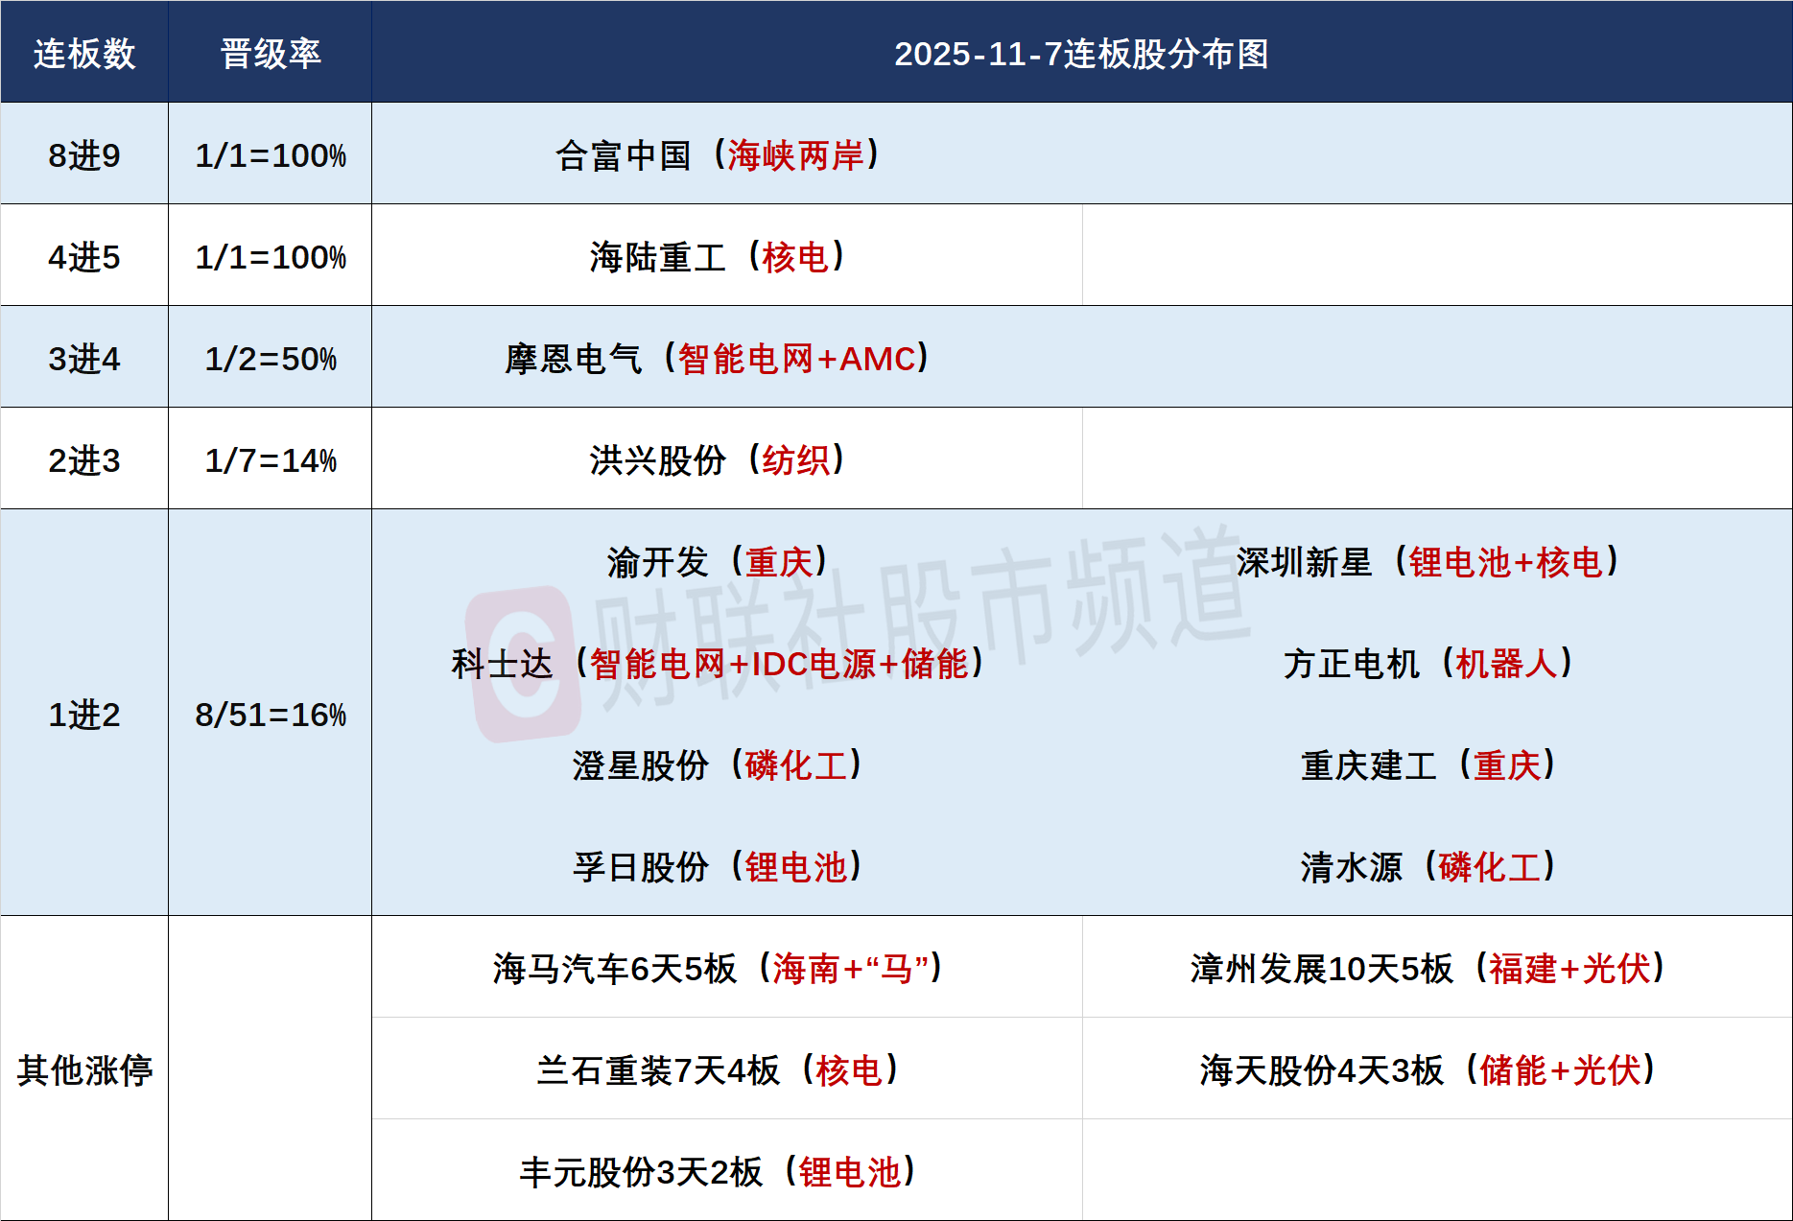
Task: Click the stock "重庆建工（重庆）"
Action: (1428, 764)
